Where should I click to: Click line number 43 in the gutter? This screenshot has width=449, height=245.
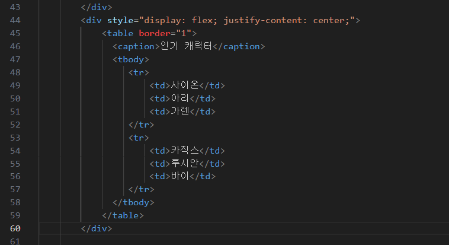(15, 7)
